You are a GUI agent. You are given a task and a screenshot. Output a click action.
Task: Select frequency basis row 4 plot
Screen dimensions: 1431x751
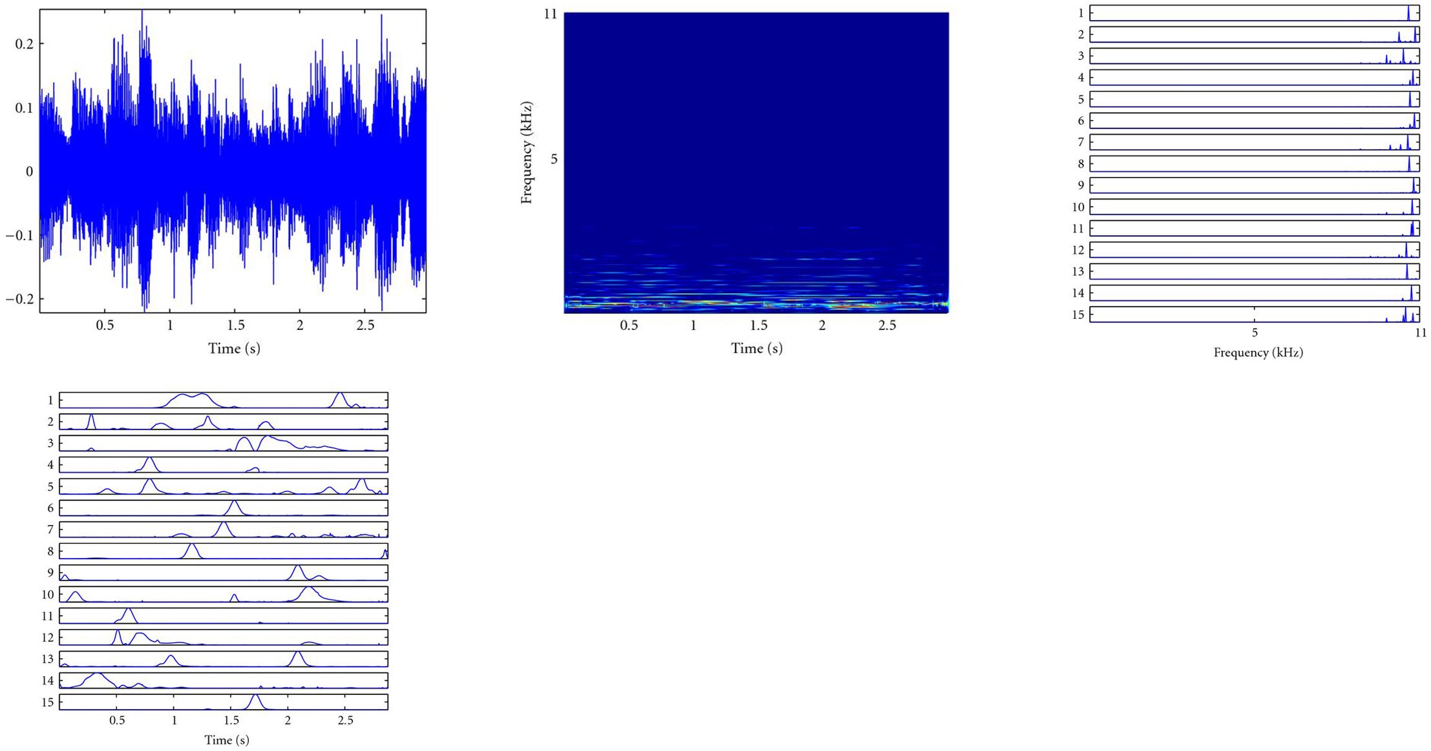[1255, 77]
